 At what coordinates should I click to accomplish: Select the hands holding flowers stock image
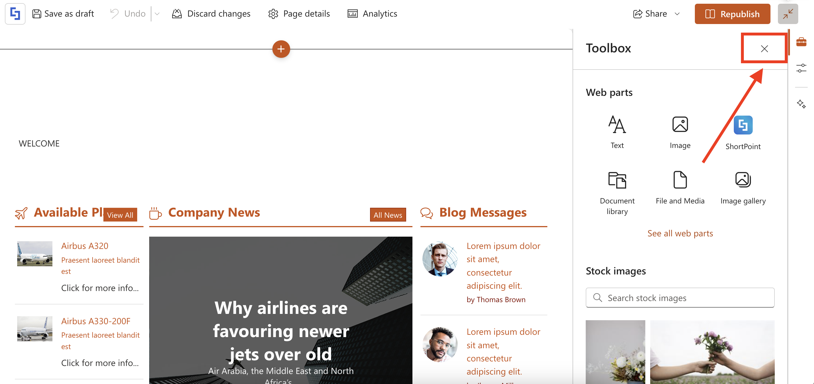point(712,352)
